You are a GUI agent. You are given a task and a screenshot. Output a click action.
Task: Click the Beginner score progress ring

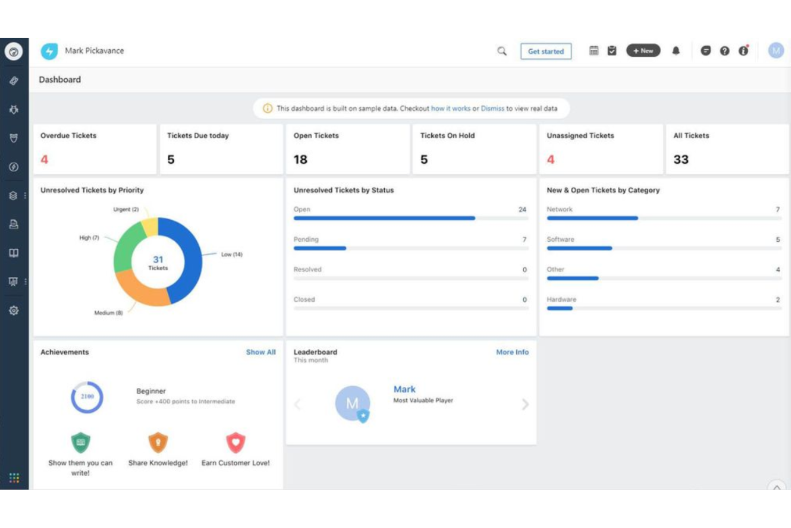[87, 397]
